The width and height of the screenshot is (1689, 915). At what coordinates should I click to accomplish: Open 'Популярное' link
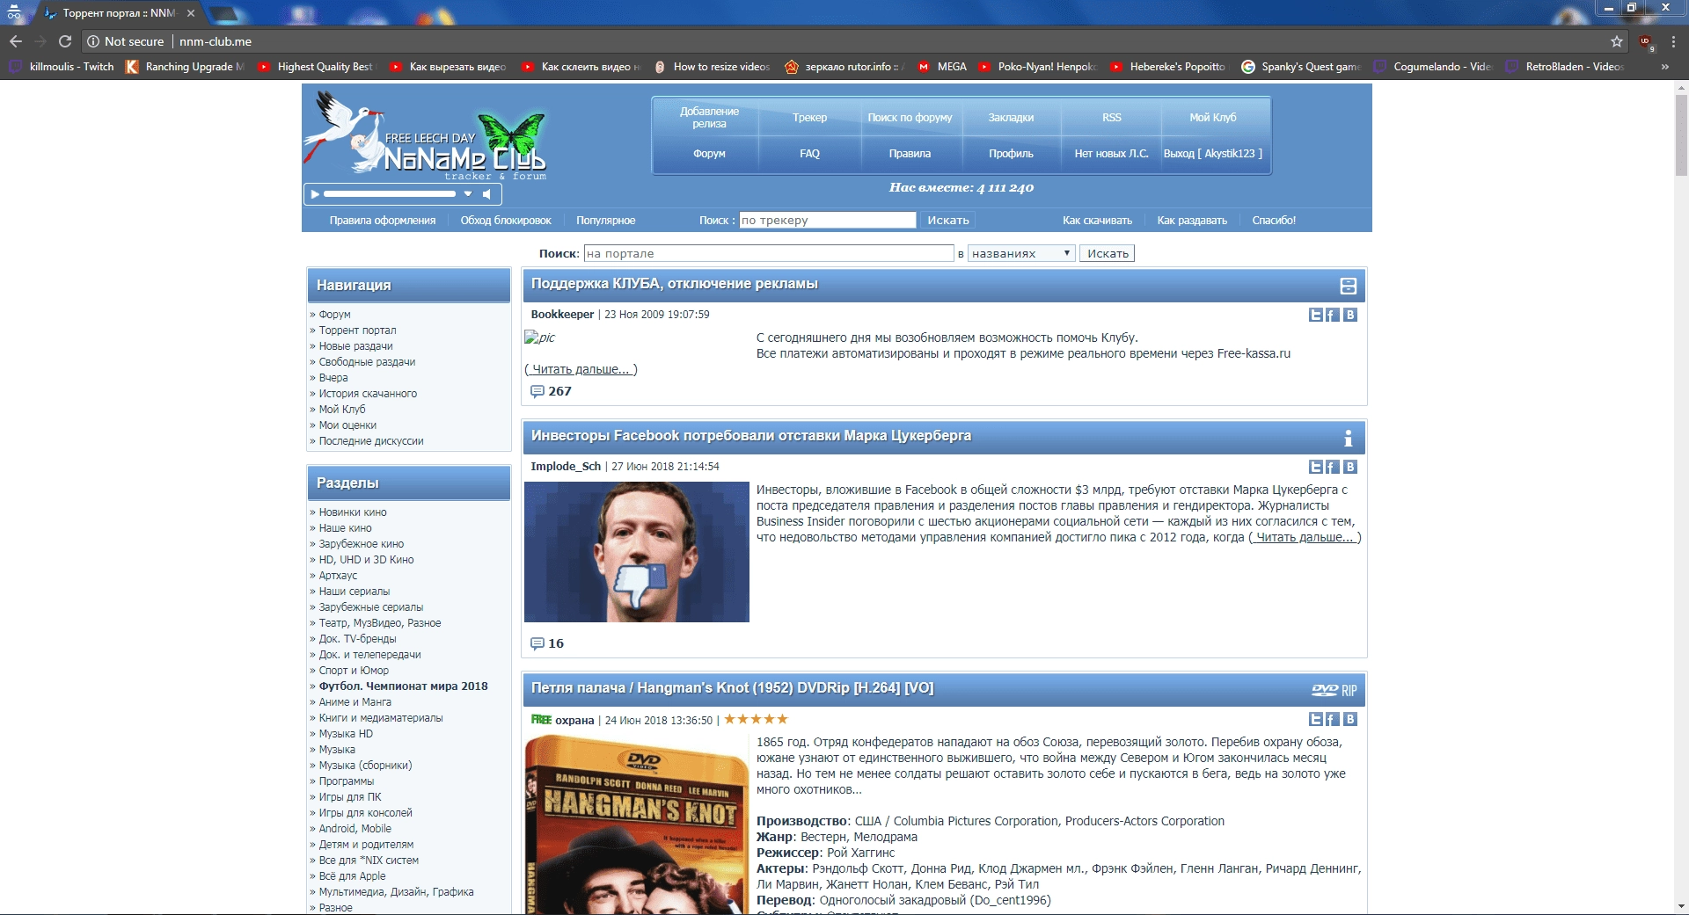(606, 221)
